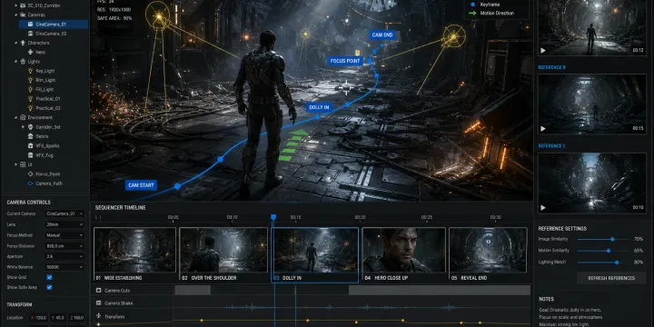Adjust the Image Similarity slider
654x327 pixels.
(x=603, y=240)
